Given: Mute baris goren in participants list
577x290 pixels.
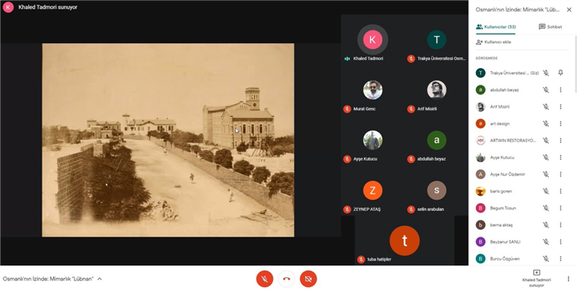Looking at the screenshot, I should [546, 191].
